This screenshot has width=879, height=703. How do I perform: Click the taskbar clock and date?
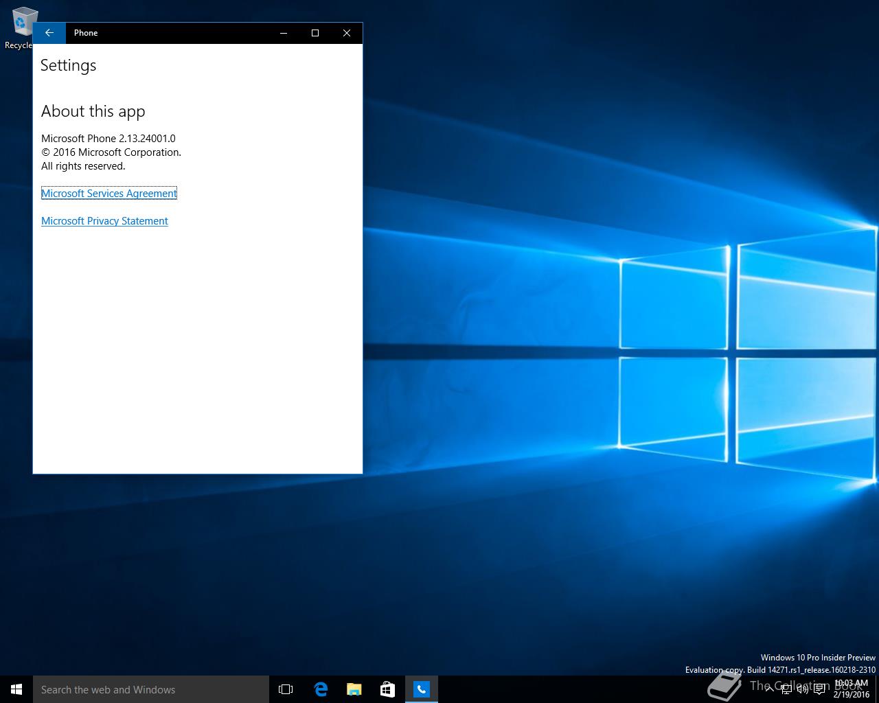click(x=851, y=689)
